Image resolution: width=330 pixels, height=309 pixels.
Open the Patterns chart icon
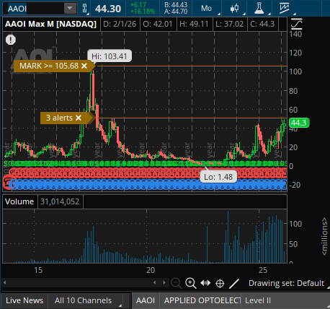tap(285, 8)
